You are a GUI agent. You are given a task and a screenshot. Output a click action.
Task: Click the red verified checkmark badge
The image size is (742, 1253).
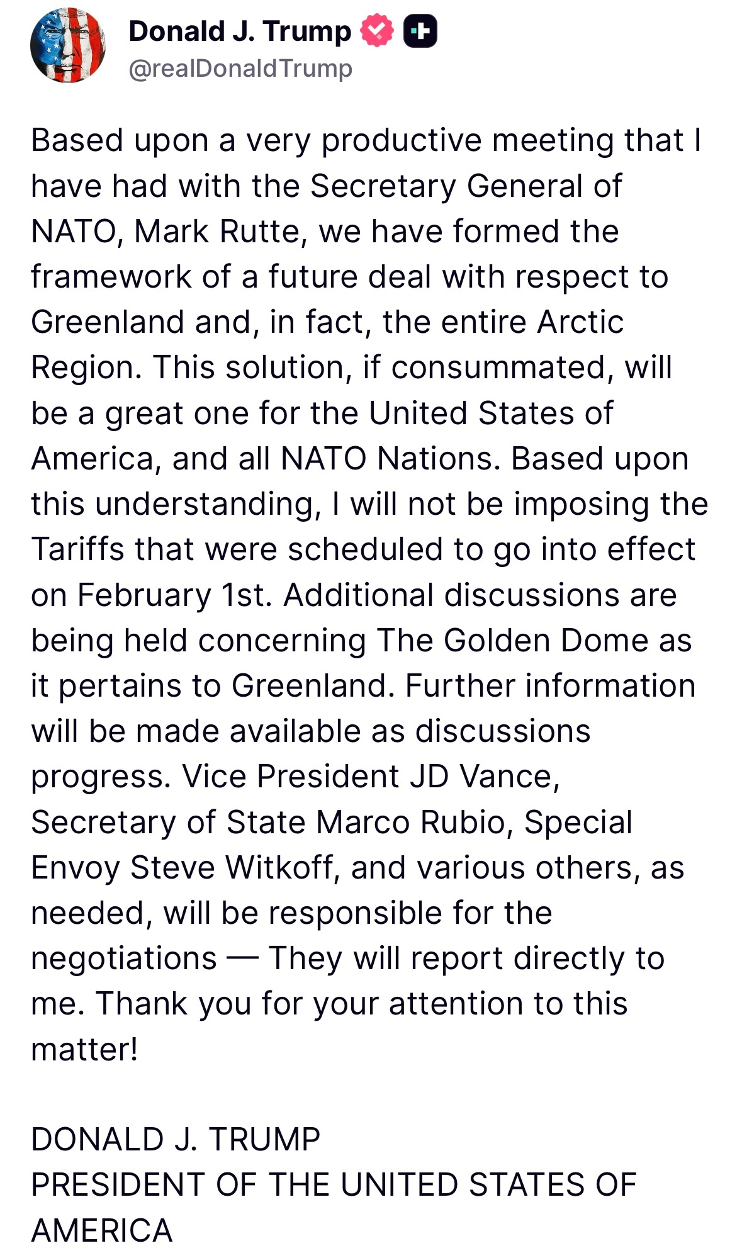click(x=377, y=31)
